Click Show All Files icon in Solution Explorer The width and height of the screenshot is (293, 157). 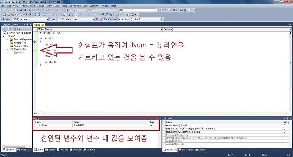point(9,29)
